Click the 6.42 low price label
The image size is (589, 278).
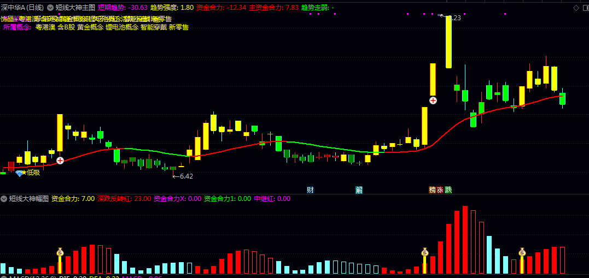(186, 176)
